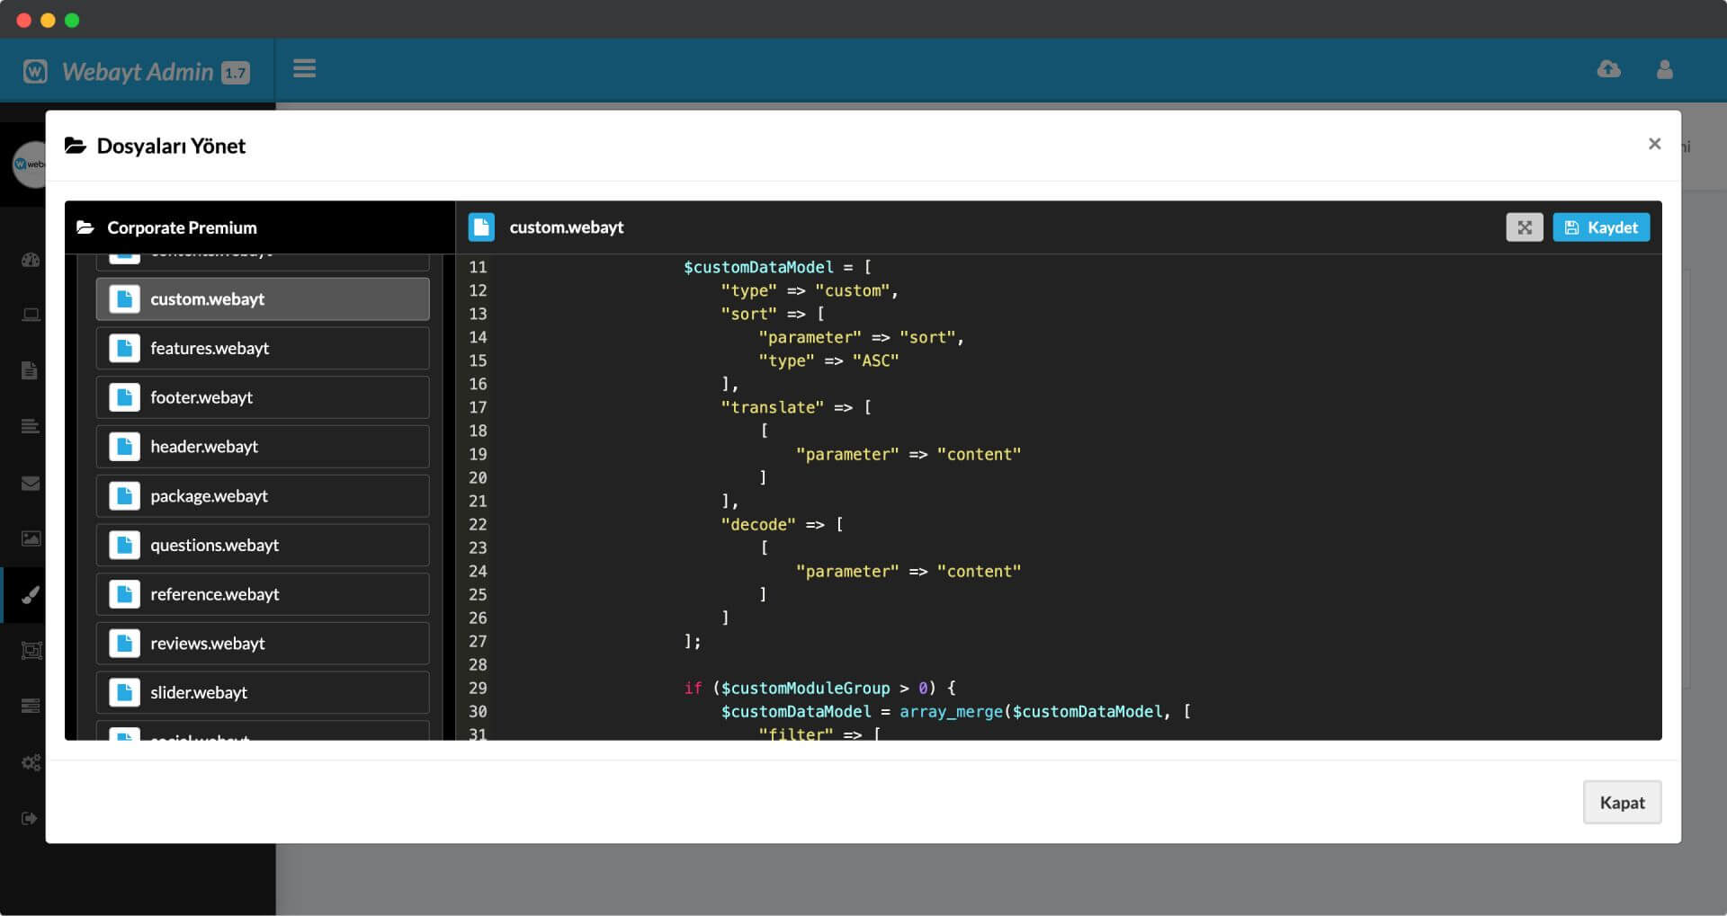Open footer.webayt file
This screenshot has height=916, width=1727.
point(262,397)
